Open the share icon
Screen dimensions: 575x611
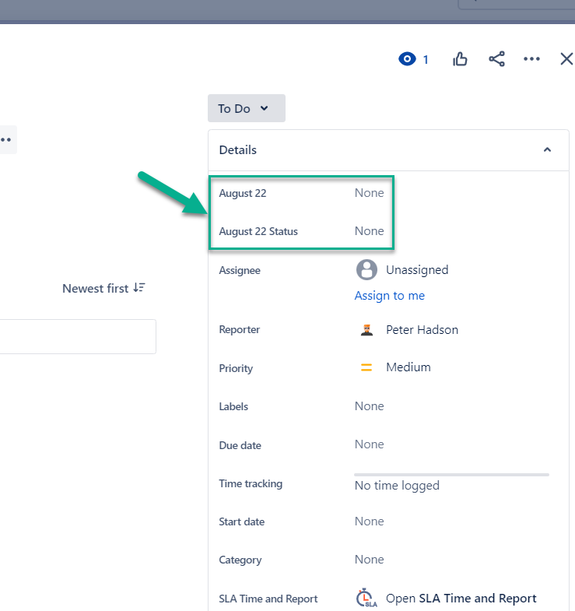pos(496,59)
